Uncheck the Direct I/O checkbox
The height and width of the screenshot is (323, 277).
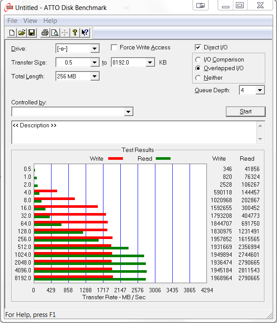(x=198, y=48)
